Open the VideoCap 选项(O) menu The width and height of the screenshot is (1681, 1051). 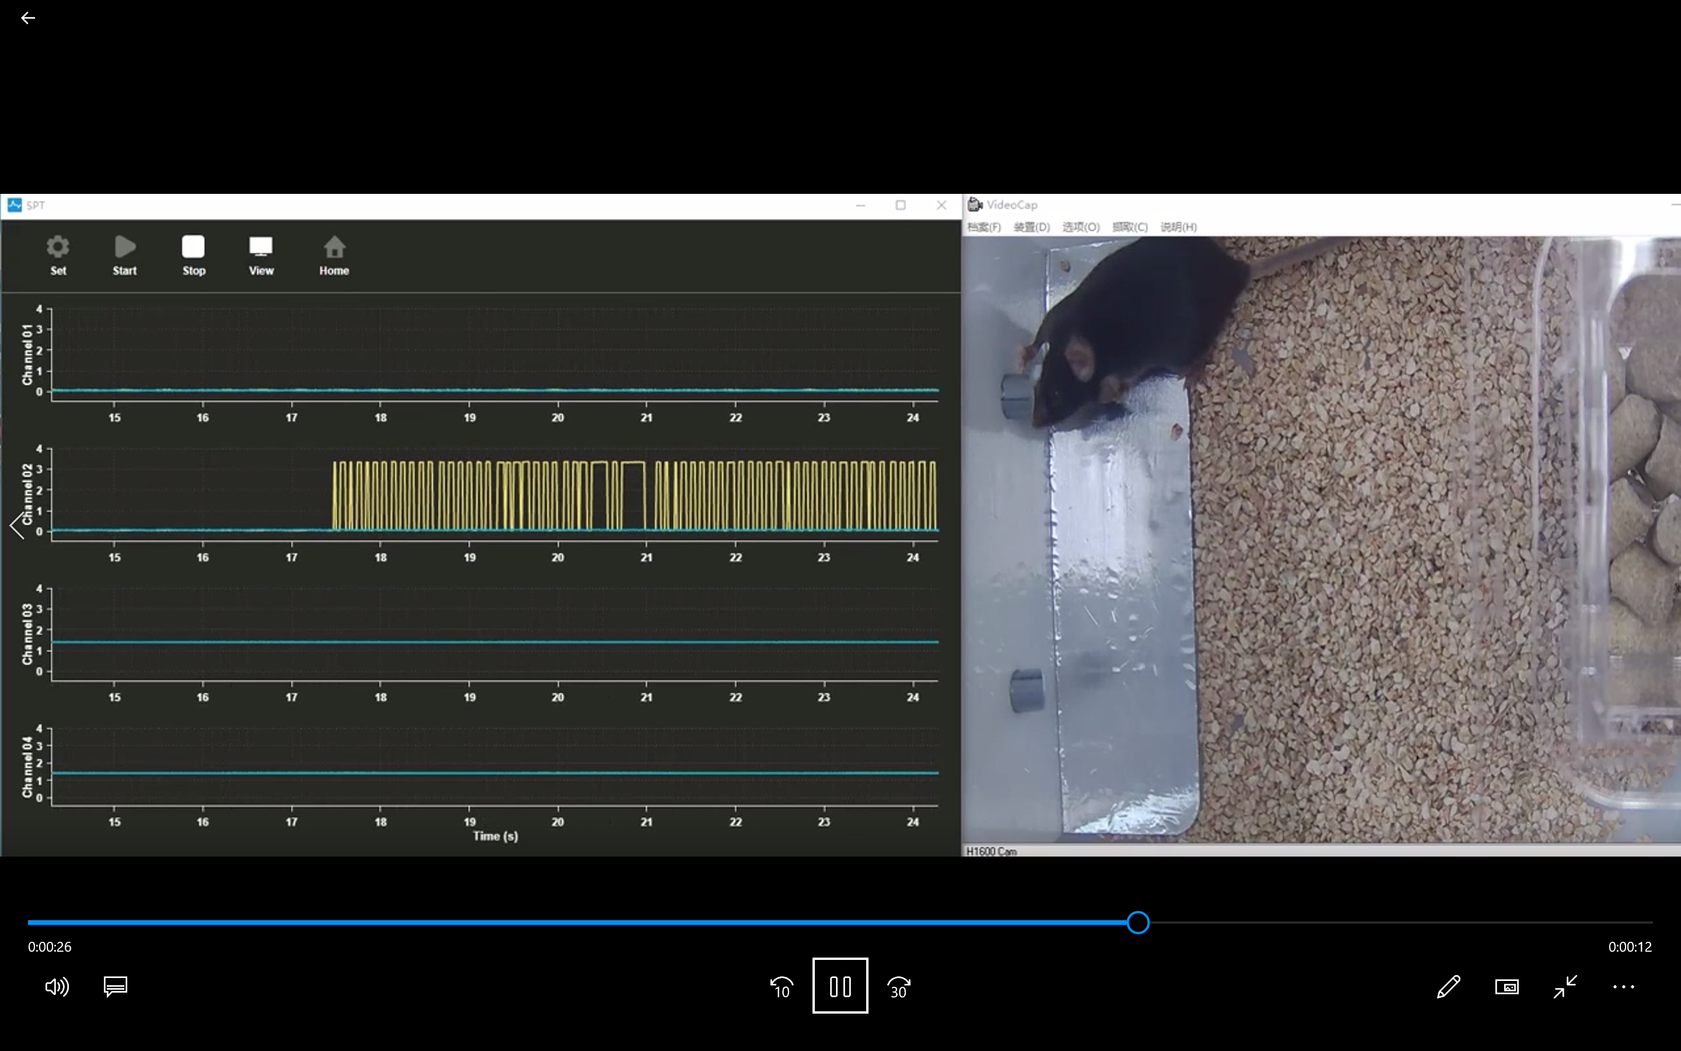[x=1081, y=227]
